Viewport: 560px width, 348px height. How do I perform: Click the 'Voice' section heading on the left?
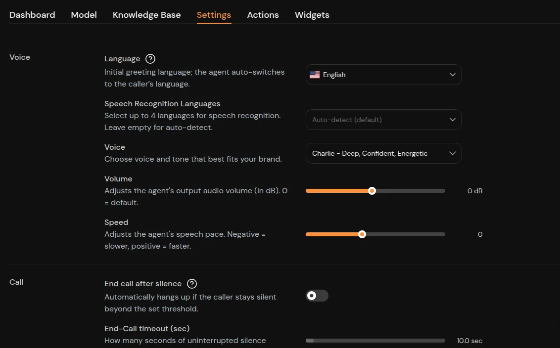[20, 57]
